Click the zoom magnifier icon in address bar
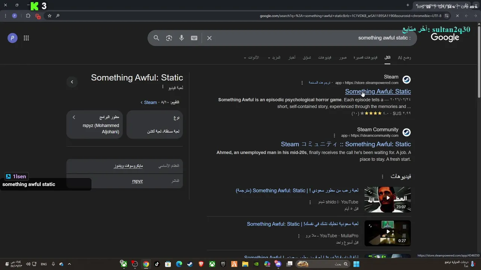Screen dimensions: 481x270 click(57, 16)
